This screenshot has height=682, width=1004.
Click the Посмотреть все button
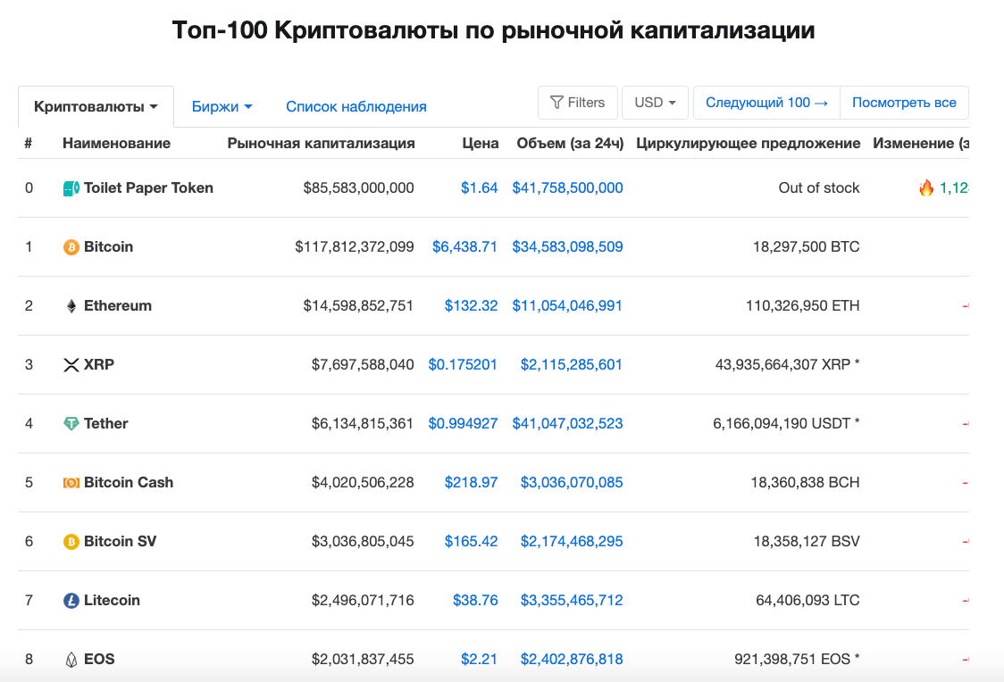[904, 103]
